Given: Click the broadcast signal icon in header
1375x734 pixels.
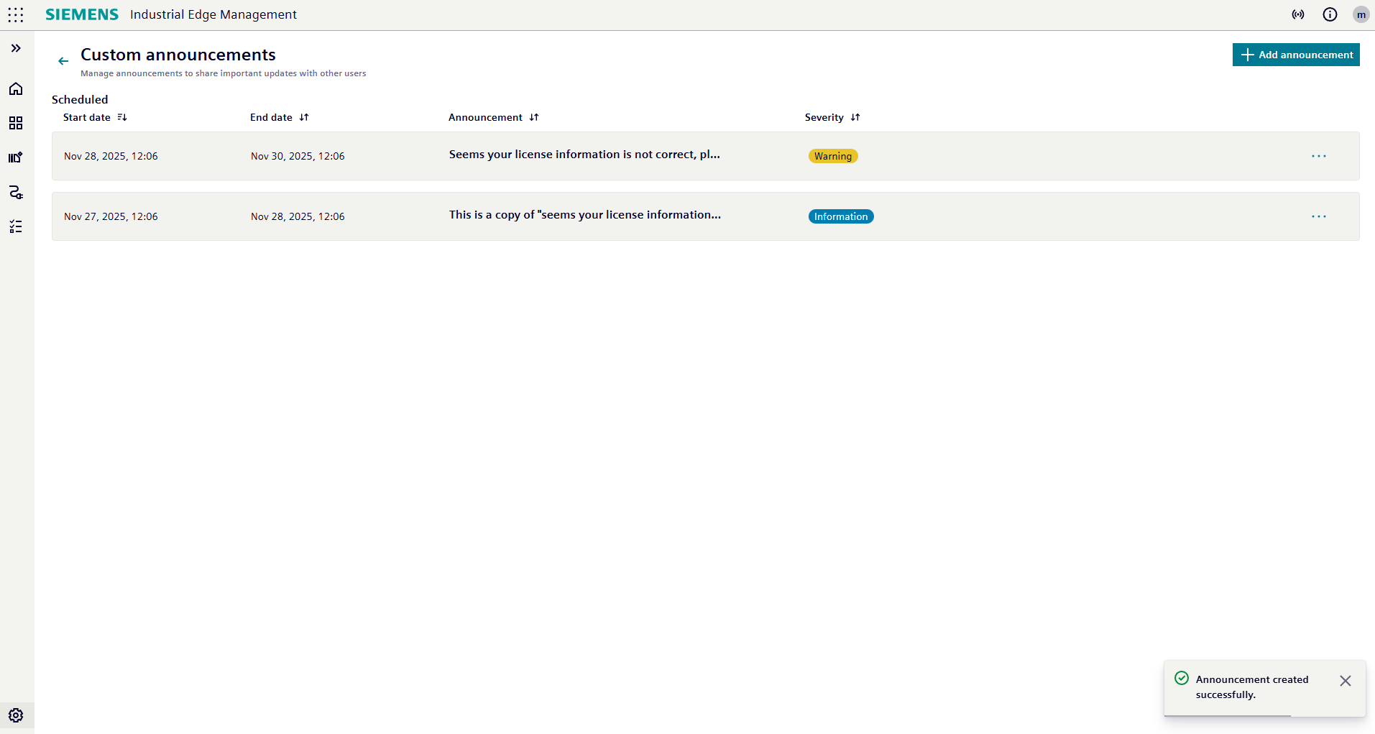Looking at the screenshot, I should point(1298,14).
